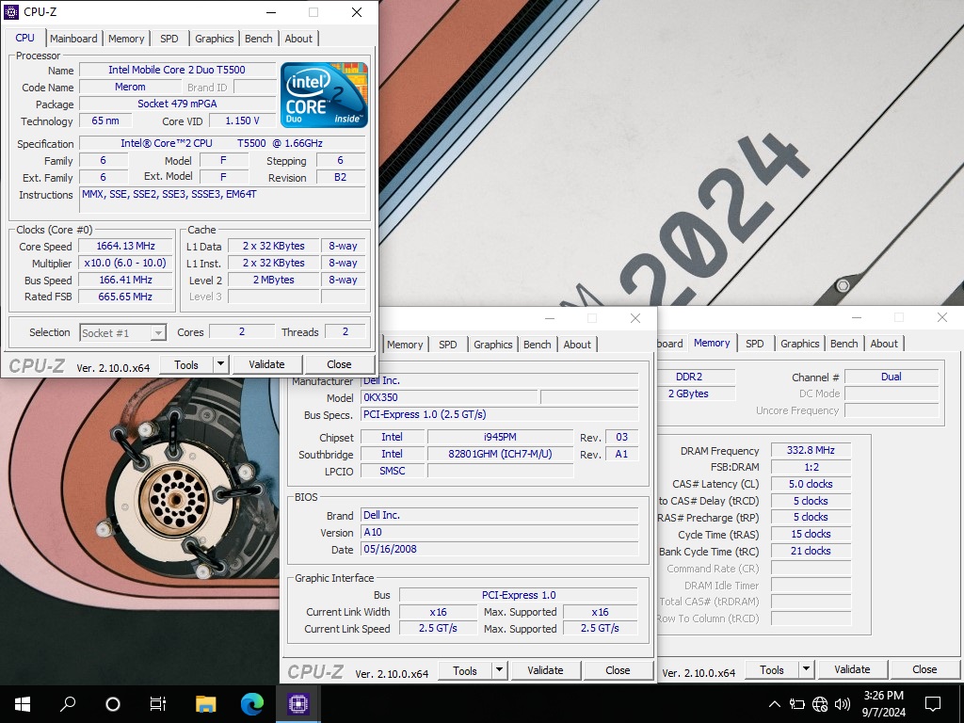Screen dimensions: 964x723
Task: Click the memory type value DDR2
Action: [x=696, y=377]
